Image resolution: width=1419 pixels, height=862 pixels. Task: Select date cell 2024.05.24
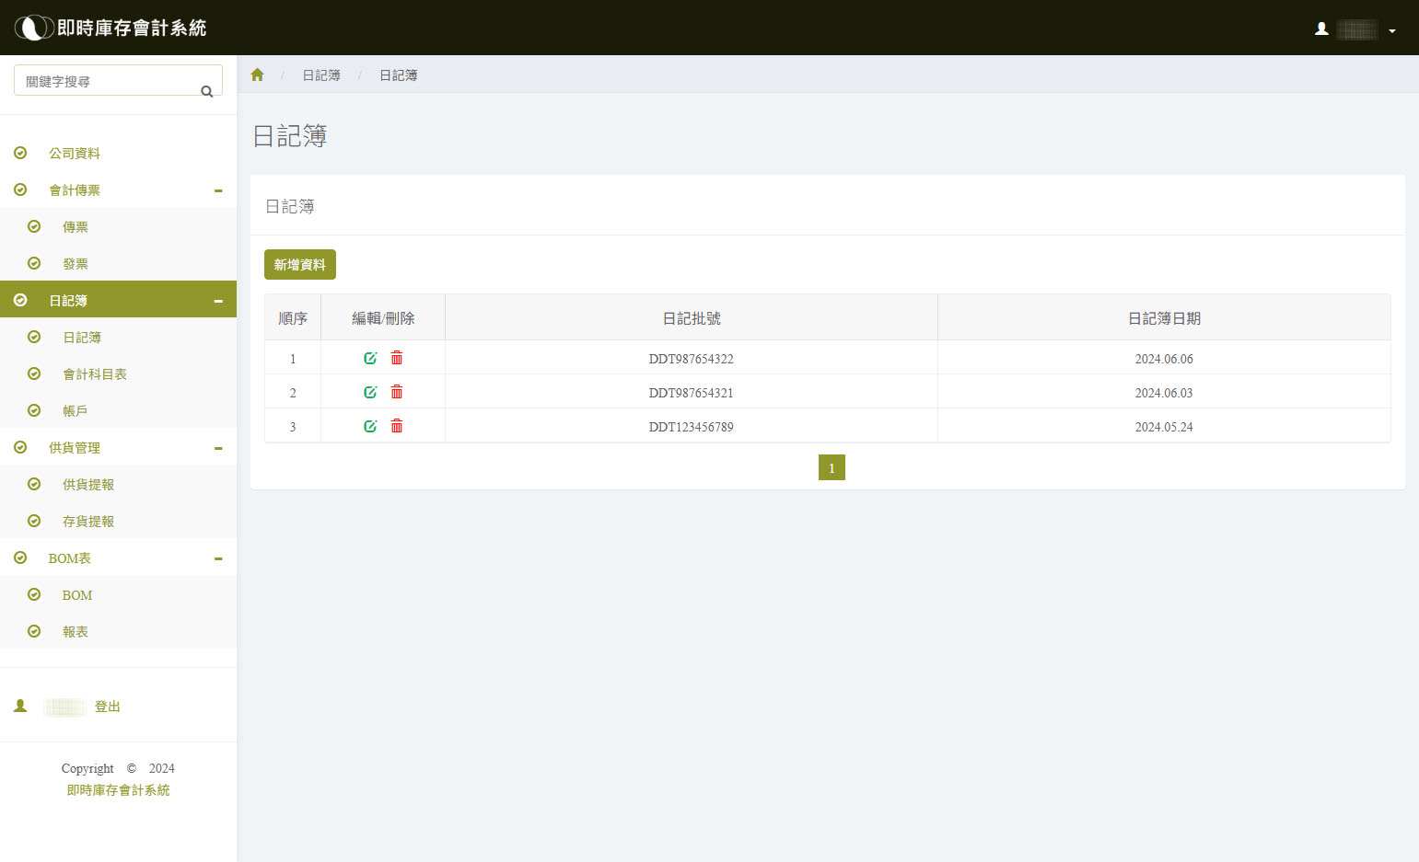(1164, 427)
